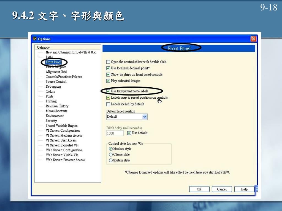Select VI Server: Exported VIs
Image resolution: width=282 pixels, height=211 pixels.
click(62, 145)
